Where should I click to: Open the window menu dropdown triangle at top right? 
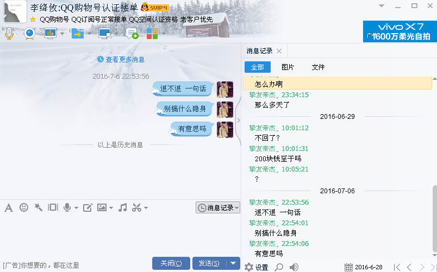click(382, 6)
